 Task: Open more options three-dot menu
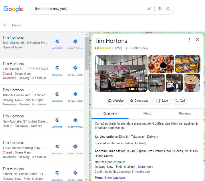click(189, 40)
